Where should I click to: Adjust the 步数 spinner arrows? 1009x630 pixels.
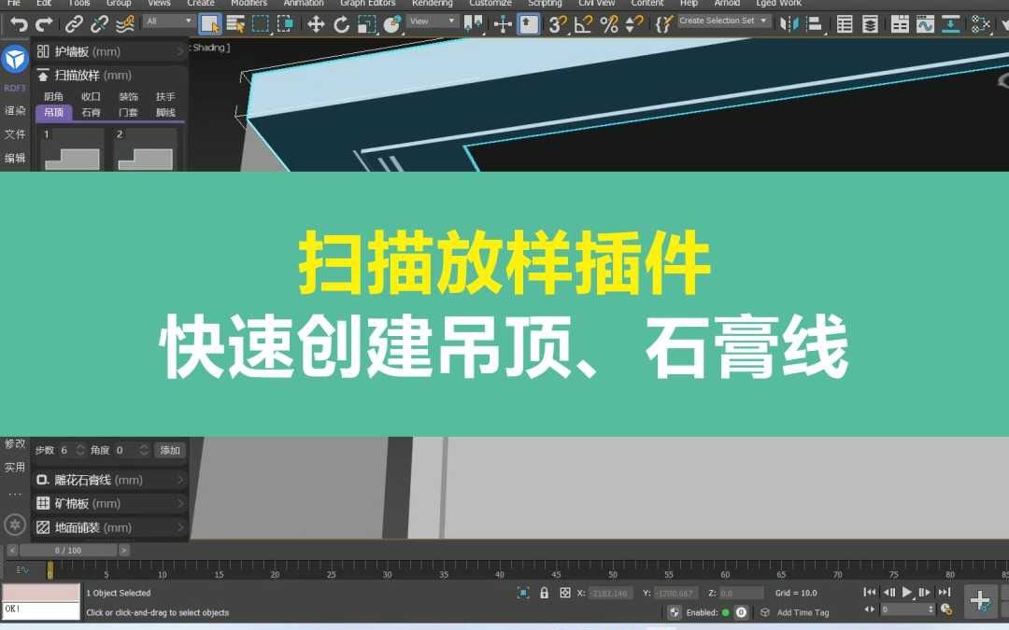(x=80, y=450)
